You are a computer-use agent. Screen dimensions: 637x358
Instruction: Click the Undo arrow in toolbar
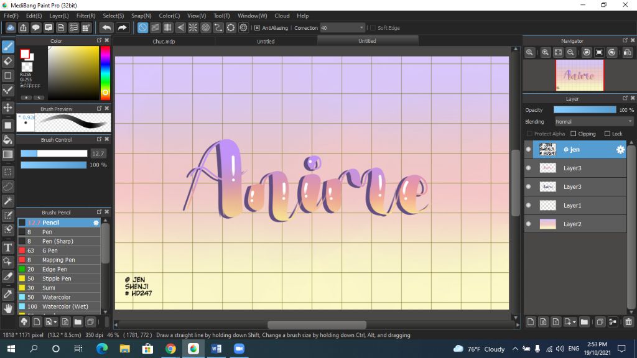(x=106, y=27)
